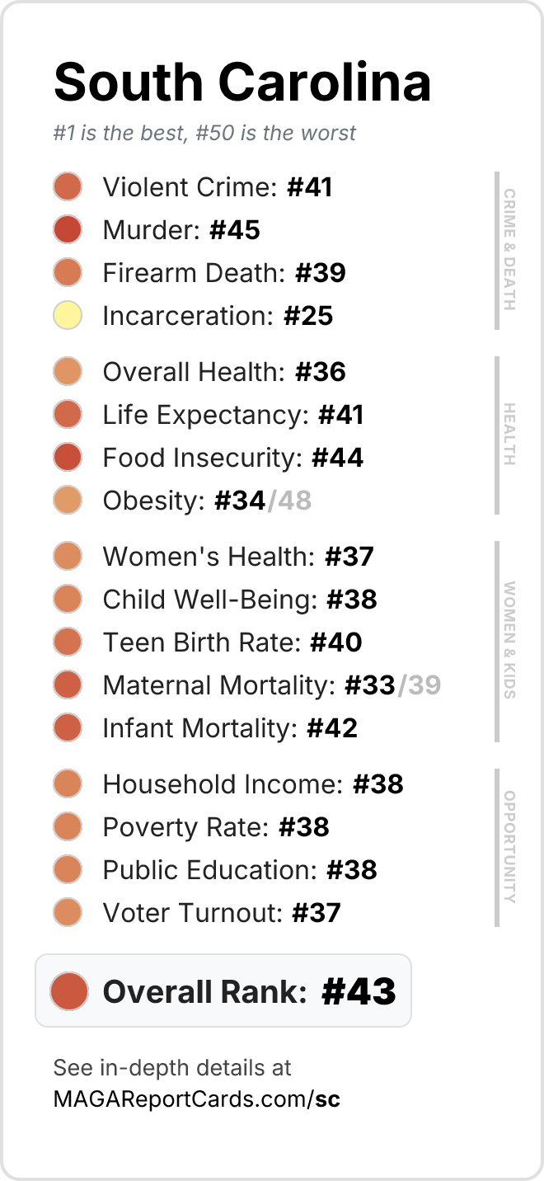
Task: Click the Infant Mortality indicator dot
Action: pos(68,727)
